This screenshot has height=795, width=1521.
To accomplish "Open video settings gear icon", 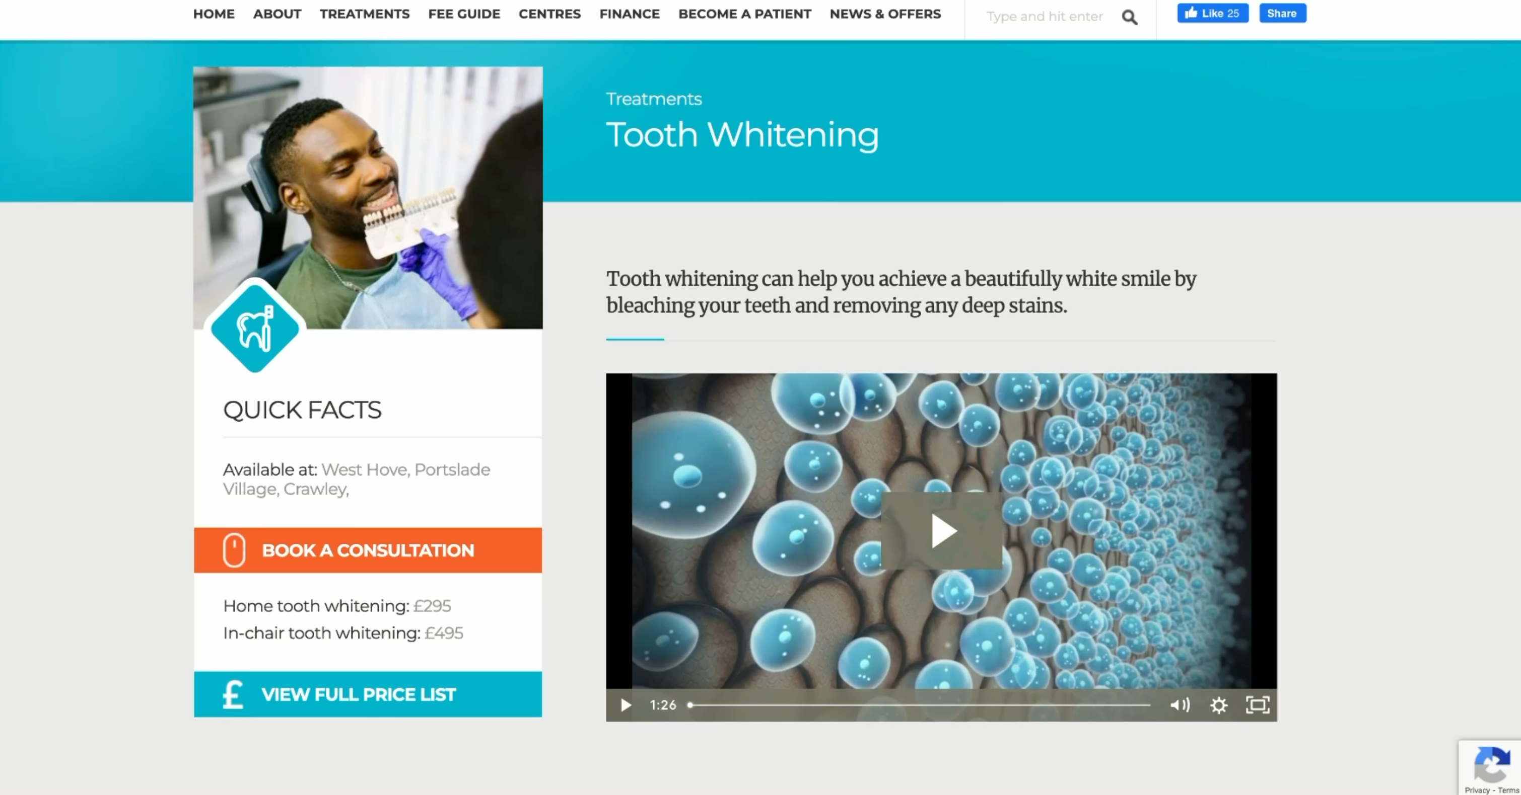I will [x=1219, y=705].
